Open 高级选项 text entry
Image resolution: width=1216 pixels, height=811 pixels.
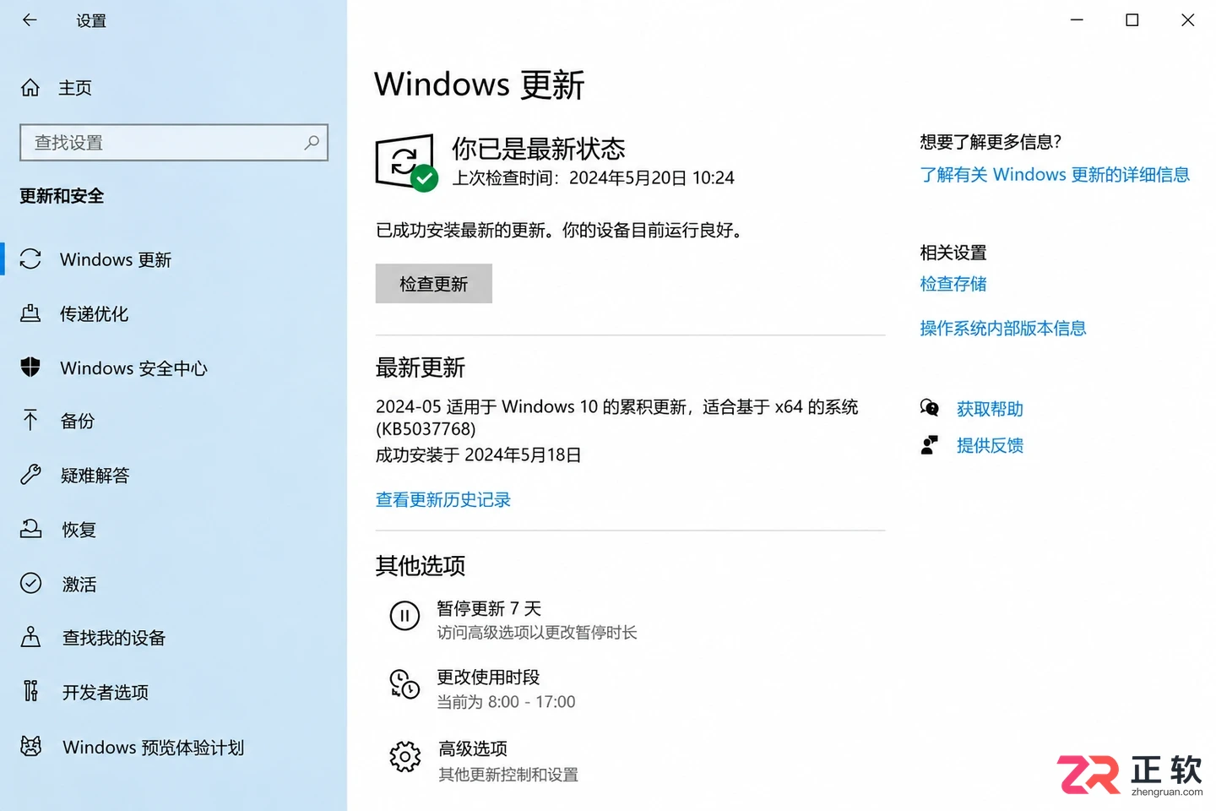[x=473, y=748]
